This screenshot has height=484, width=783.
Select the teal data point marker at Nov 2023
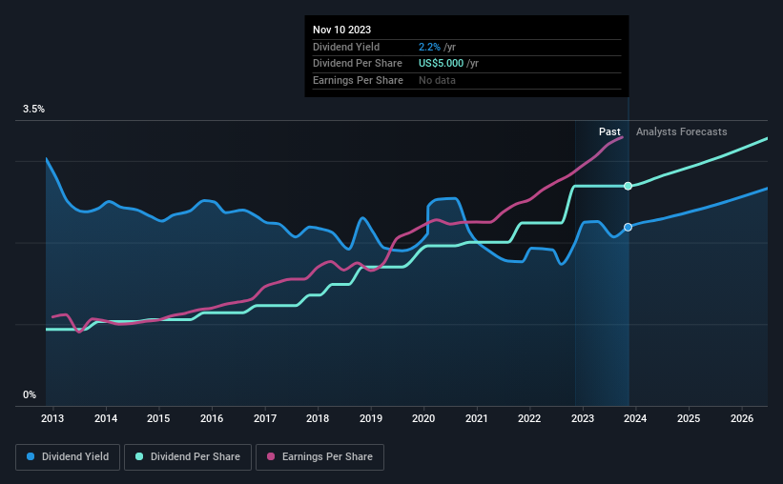(628, 186)
